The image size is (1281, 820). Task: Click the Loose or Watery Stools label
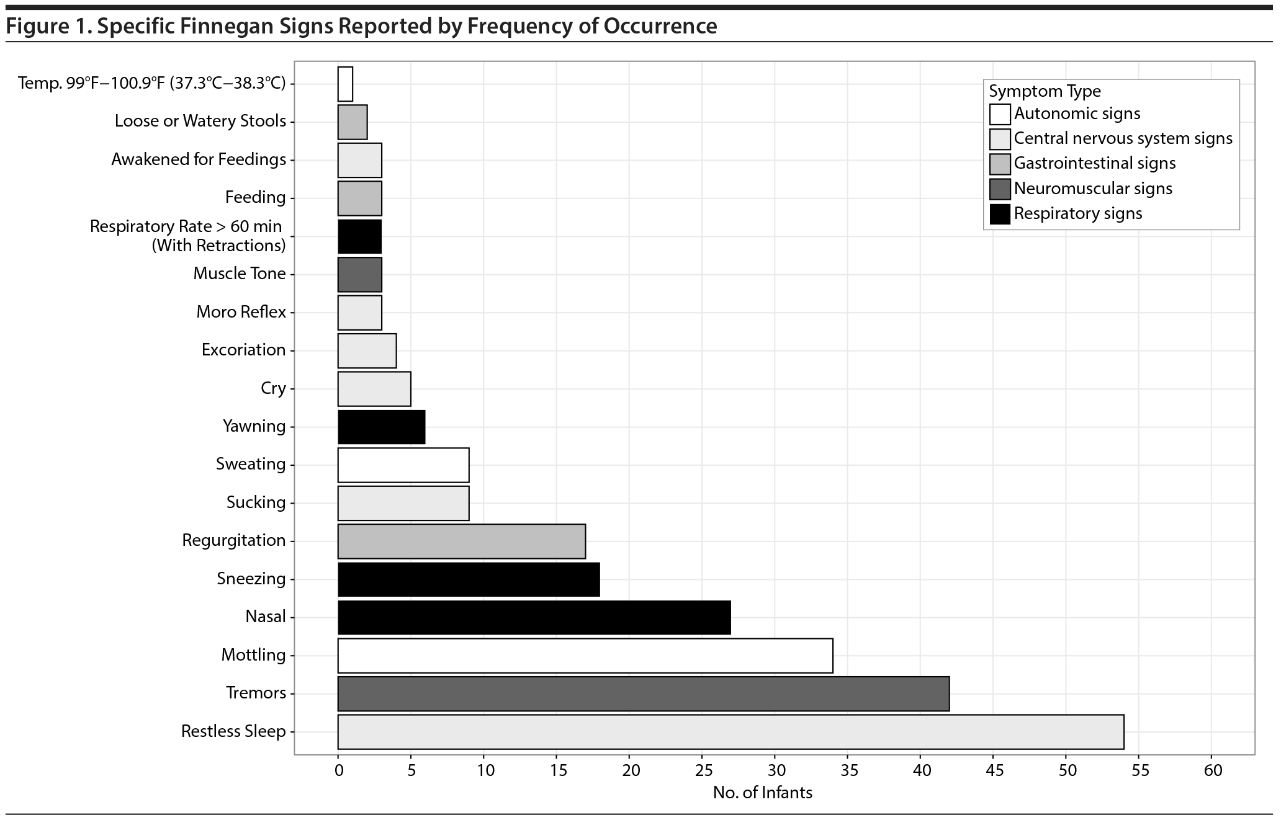200,121
